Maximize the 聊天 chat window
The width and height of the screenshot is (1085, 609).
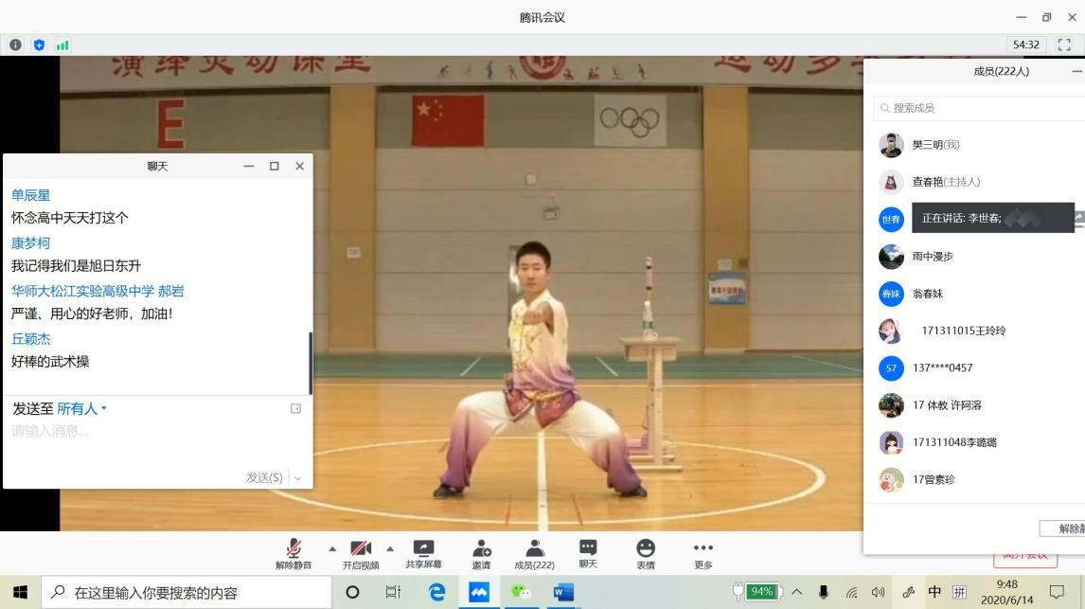click(274, 166)
